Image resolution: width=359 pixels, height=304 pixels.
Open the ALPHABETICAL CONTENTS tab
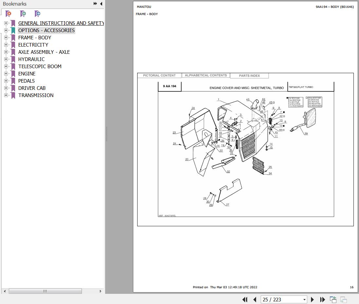206,75
